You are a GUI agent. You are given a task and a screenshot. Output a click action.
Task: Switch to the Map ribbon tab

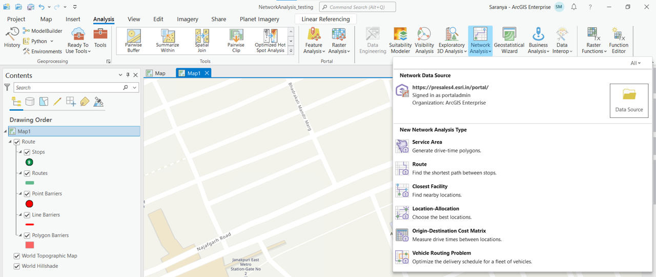tap(46, 19)
